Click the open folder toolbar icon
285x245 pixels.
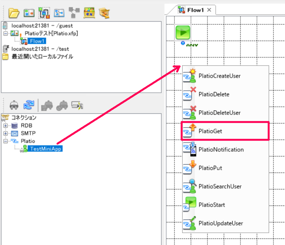14,13
